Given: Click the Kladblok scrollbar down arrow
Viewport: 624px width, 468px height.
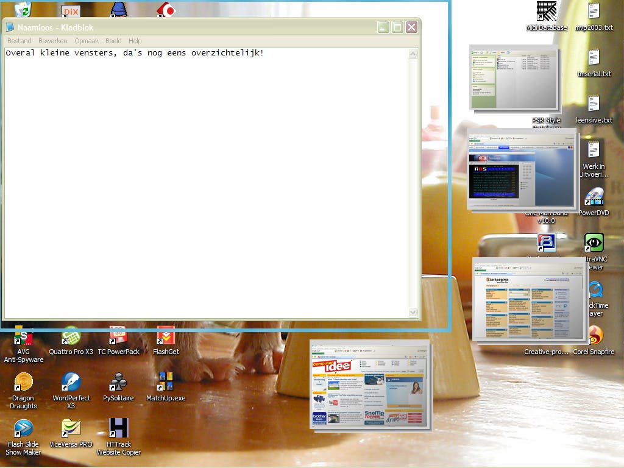Looking at the screenshot, I should click(x=413, y=313).
